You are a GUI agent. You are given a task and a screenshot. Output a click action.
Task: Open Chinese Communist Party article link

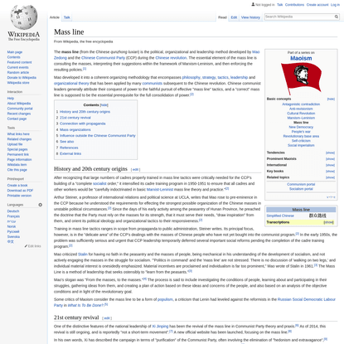click(x=103, y=58)
